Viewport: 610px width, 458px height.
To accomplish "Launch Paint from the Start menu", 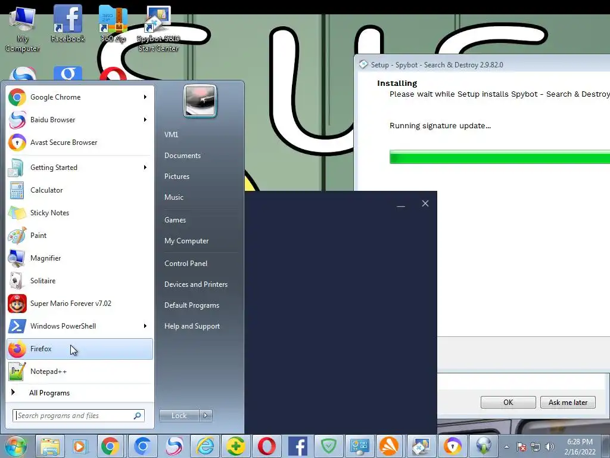I will pyautogui.click(x=80, y=235).
